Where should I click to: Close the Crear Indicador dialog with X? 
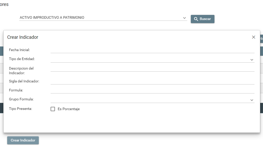[x=253, y=37]
